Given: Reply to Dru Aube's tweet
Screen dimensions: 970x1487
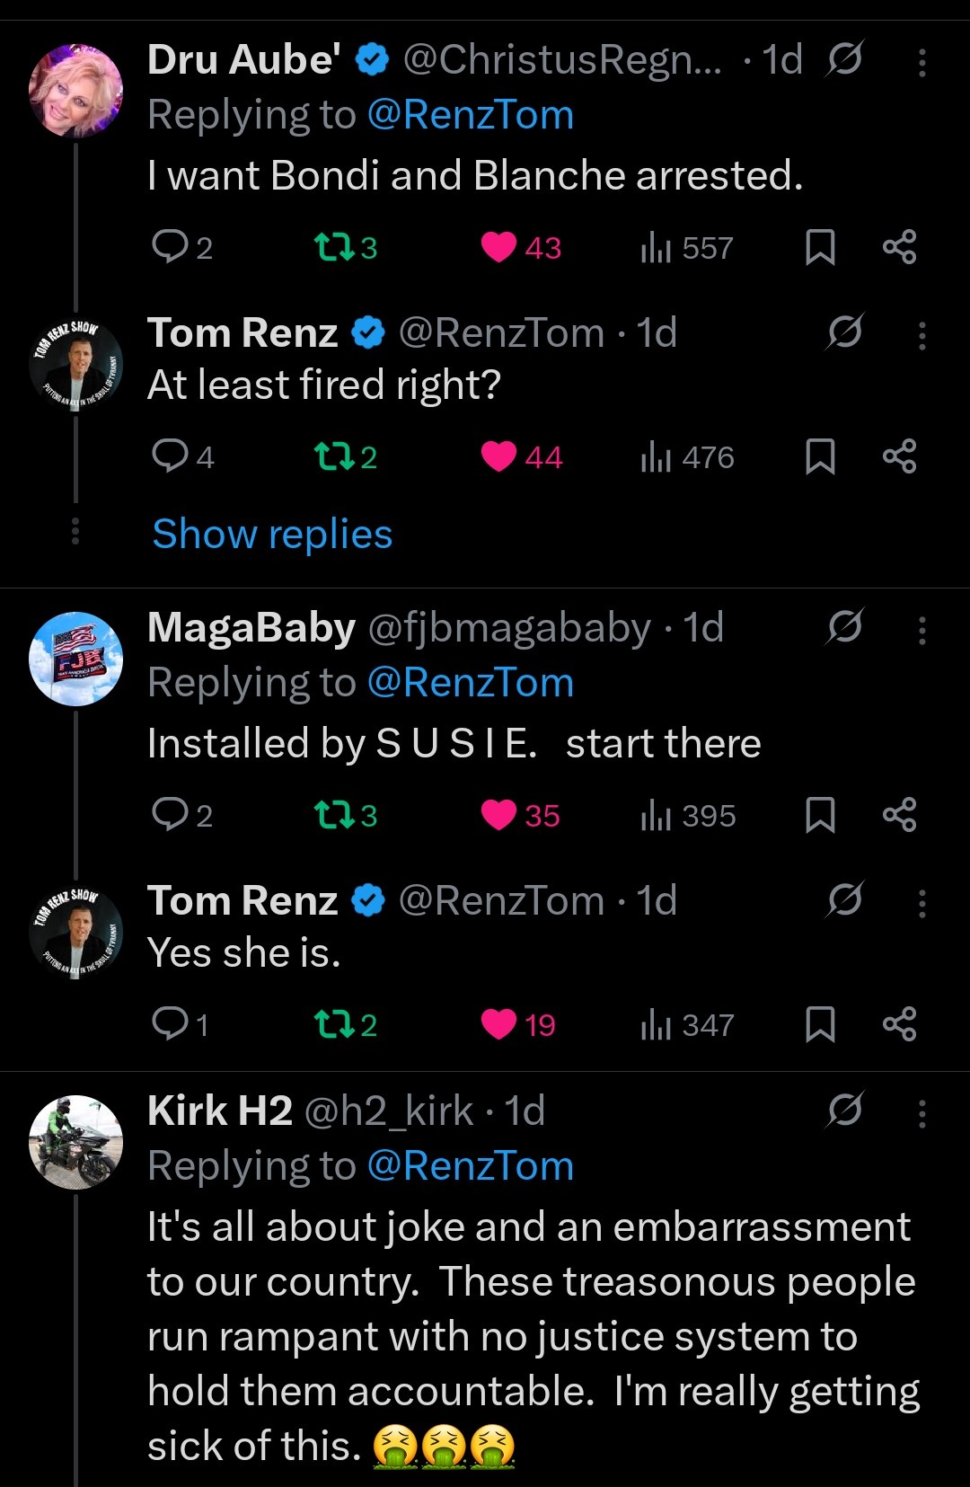Looking at the screenshot, I should coord(170,246).
